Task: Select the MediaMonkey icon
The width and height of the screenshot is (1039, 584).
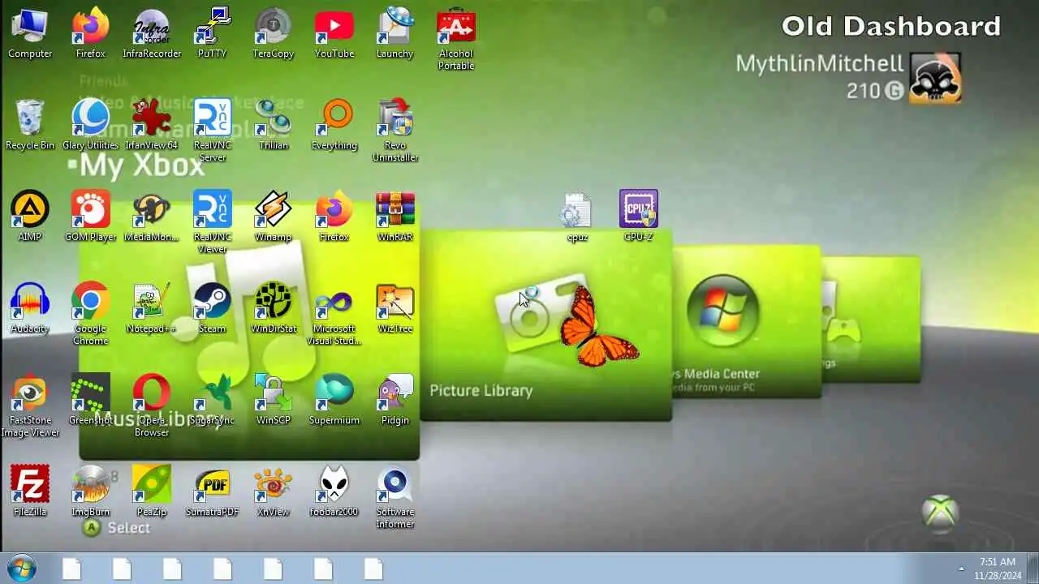Action: click(152, 217)
